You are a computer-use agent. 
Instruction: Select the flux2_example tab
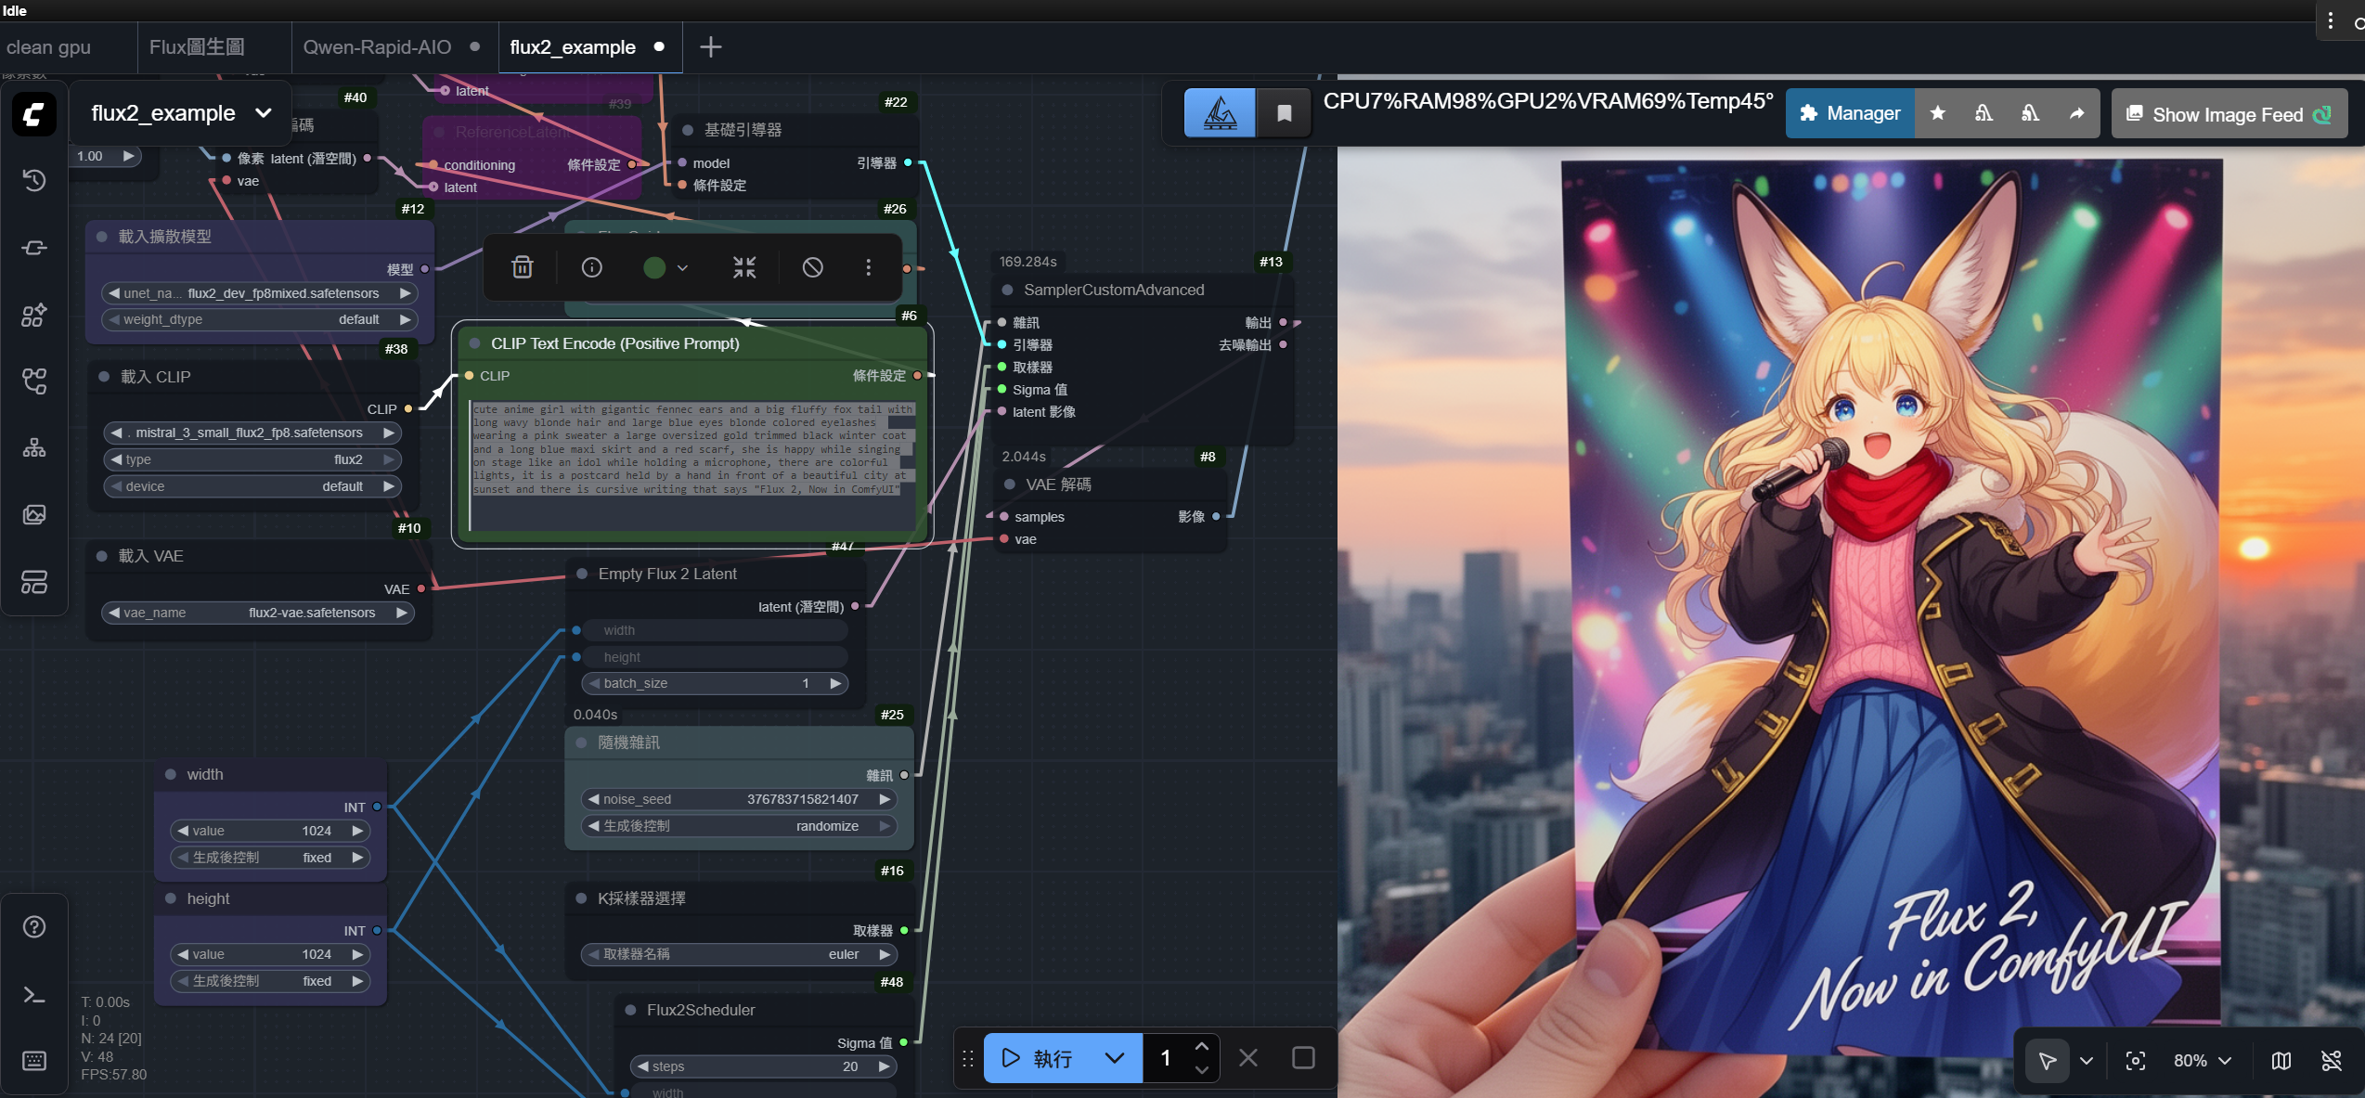(x=590, y=47)
